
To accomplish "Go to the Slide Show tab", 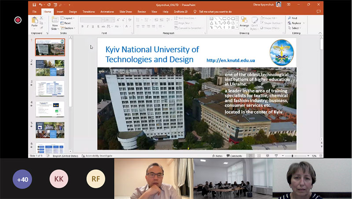I will tap(125, 12).
